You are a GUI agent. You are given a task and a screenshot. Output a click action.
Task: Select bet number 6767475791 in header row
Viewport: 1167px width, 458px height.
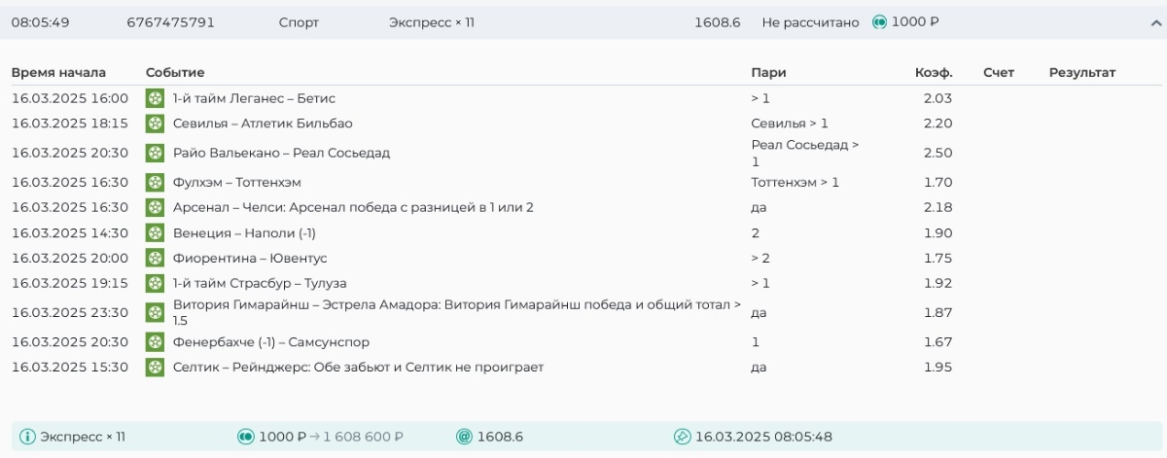tap(170, 21)
